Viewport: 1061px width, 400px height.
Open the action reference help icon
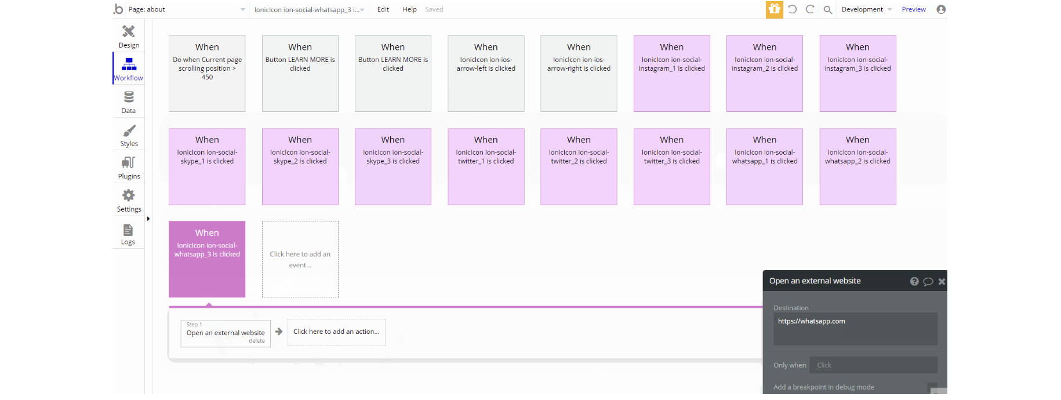click(914, 281)
